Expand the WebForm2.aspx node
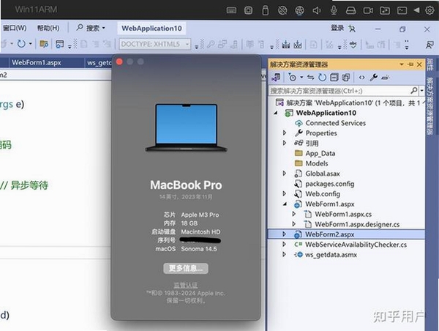Screen dimensions: 439x331 [285, 234]
